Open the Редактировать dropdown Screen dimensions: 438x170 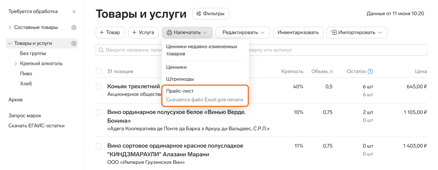click(243, 33)
